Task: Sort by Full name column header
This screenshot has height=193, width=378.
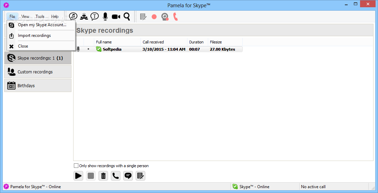Action: (117, 42)
